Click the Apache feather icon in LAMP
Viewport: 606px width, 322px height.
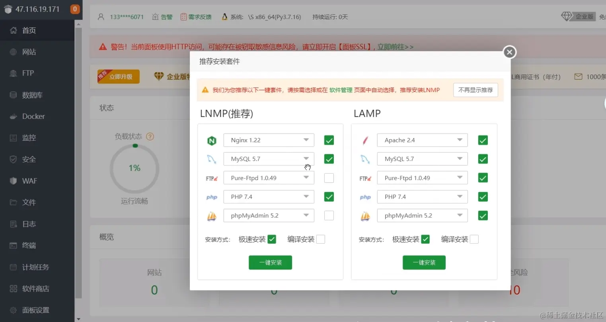pyautogui.click(x=365, y=140)
